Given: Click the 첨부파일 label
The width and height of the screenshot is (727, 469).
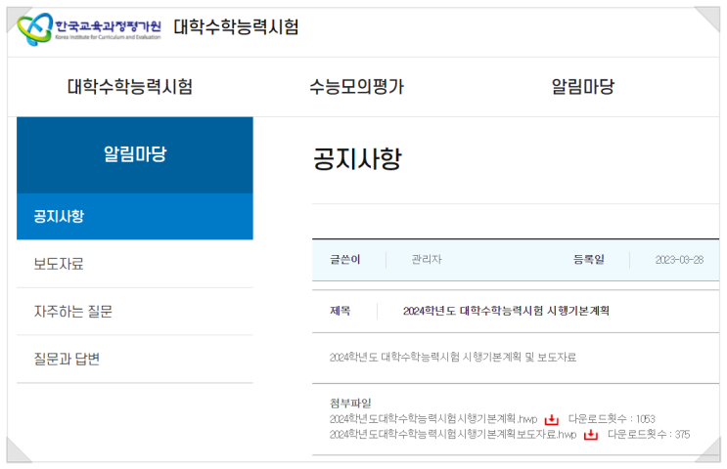Looking at the screenshot, I should coord(350,404).
